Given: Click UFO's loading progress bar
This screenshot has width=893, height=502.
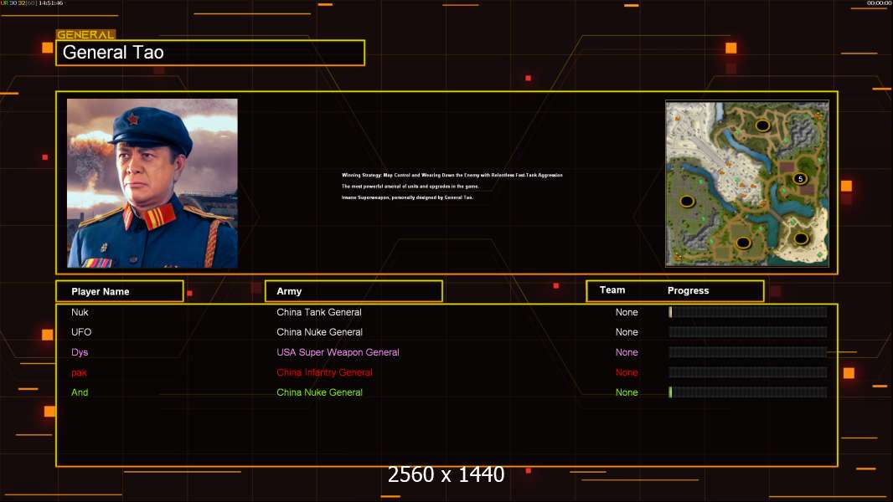Looking at the screenshot, I should pos(748,332).
